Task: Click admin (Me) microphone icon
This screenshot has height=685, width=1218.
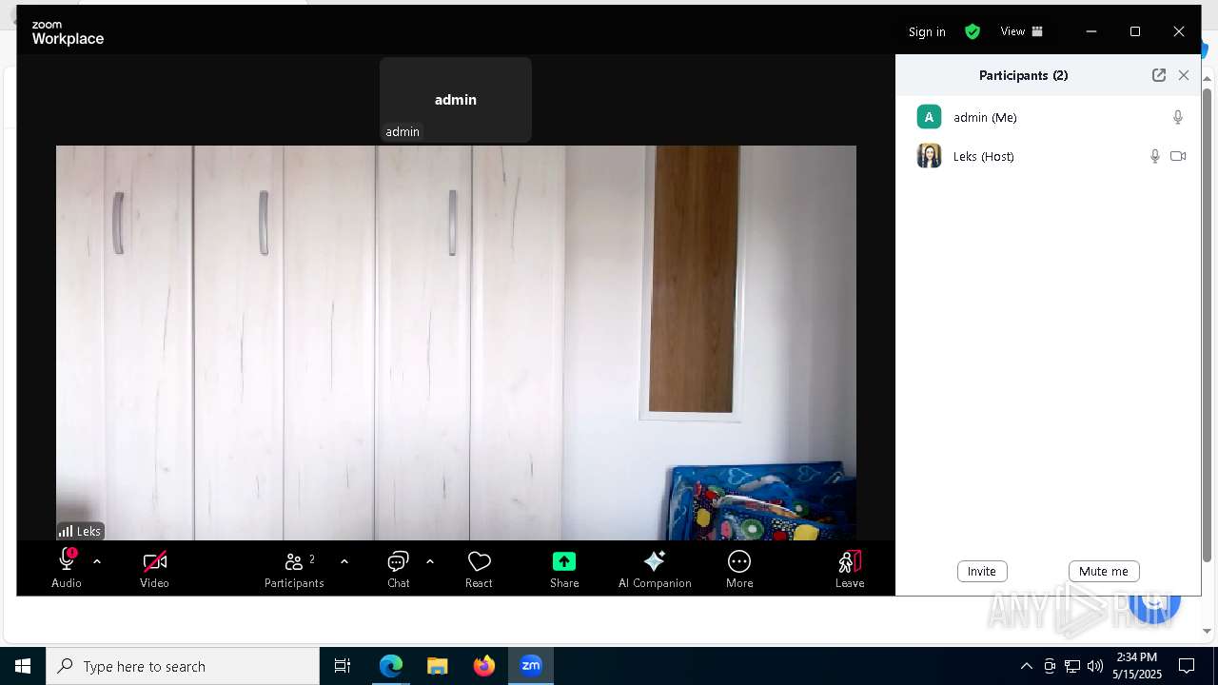Action: [x=1178, y=117]
